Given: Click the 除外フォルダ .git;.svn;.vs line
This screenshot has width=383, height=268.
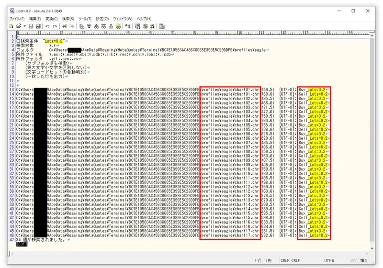Looking at the screenshot, I should click(x=49, y=58).
